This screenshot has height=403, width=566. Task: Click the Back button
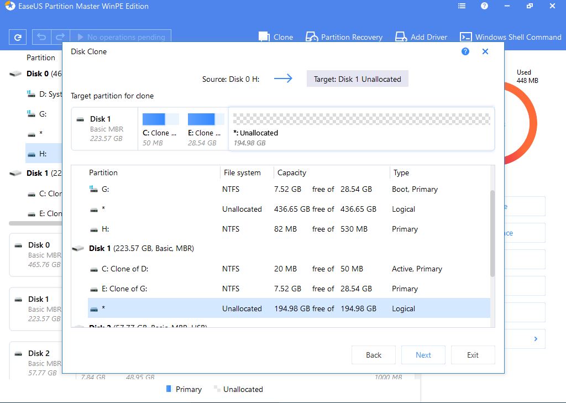(x=374, y=355)
